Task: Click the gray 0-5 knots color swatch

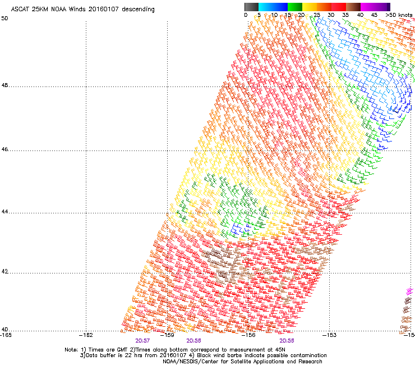Action: [x=251, y=7]
